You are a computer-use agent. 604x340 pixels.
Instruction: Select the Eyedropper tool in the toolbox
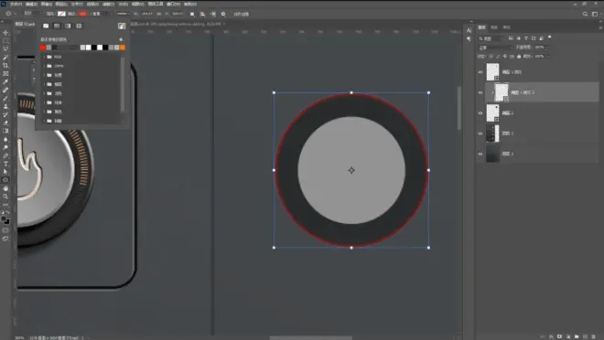tap(5, 82)
